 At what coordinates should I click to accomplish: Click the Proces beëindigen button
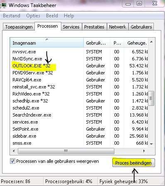pyautogui.click(x=133, y=163)
